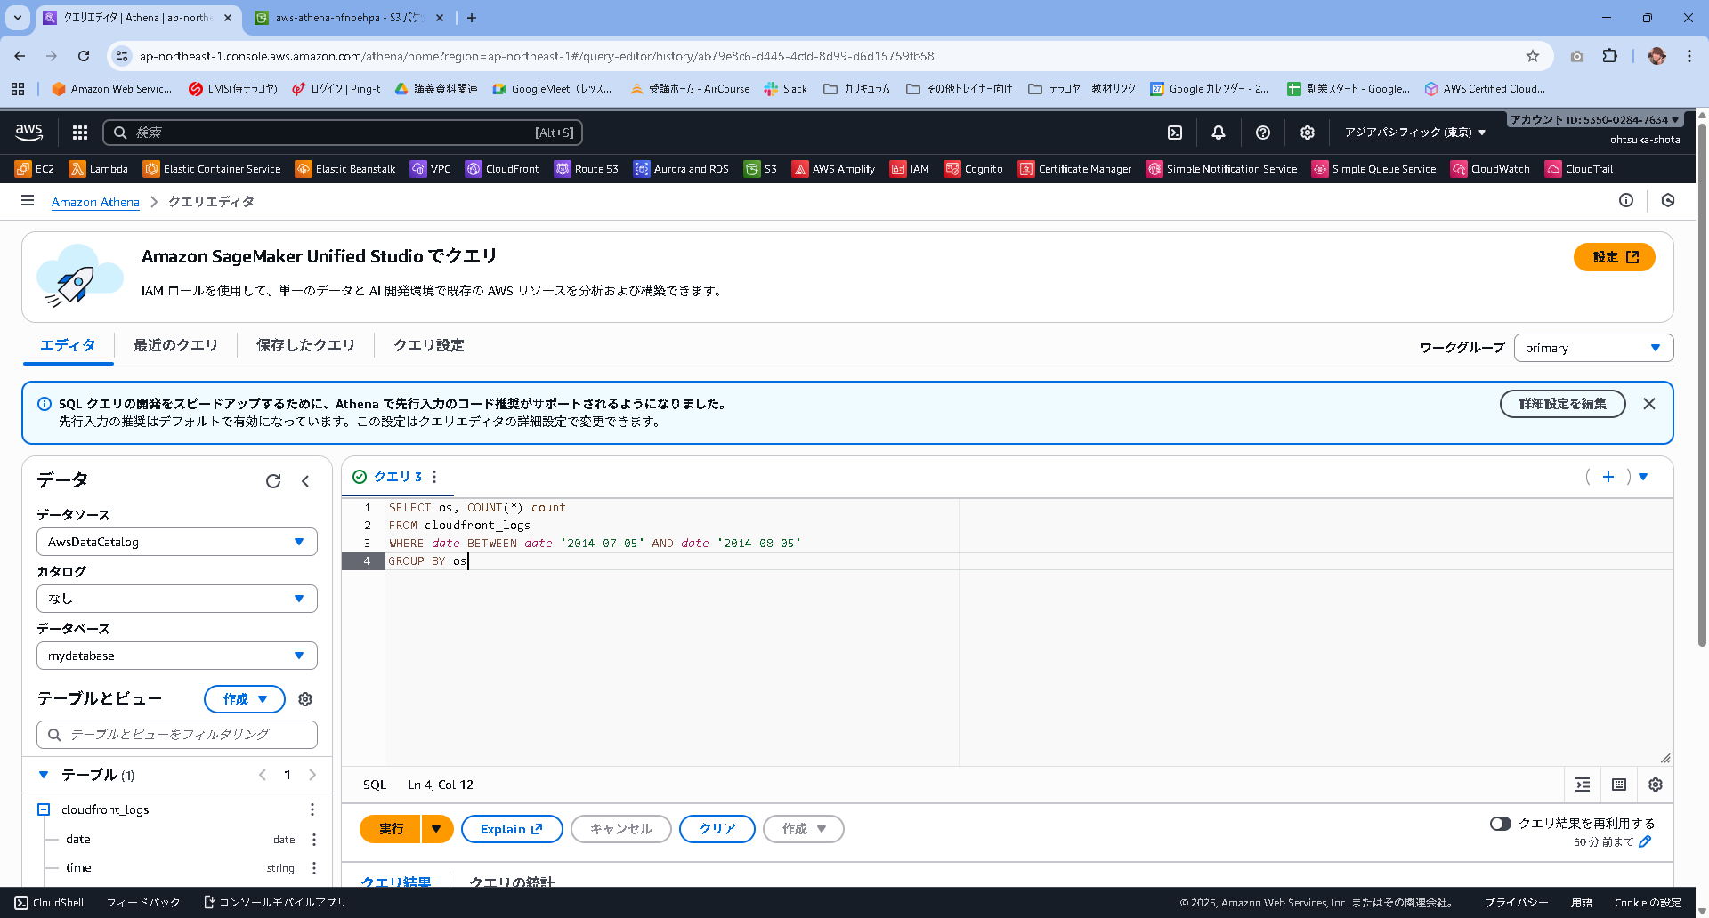Open the info panel icon

[1626, 201]
